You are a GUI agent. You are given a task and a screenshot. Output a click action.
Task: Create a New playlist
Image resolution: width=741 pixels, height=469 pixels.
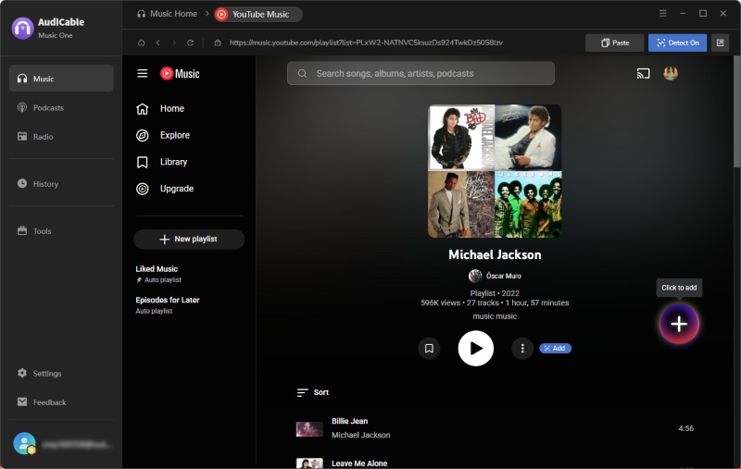click(189, 240)
